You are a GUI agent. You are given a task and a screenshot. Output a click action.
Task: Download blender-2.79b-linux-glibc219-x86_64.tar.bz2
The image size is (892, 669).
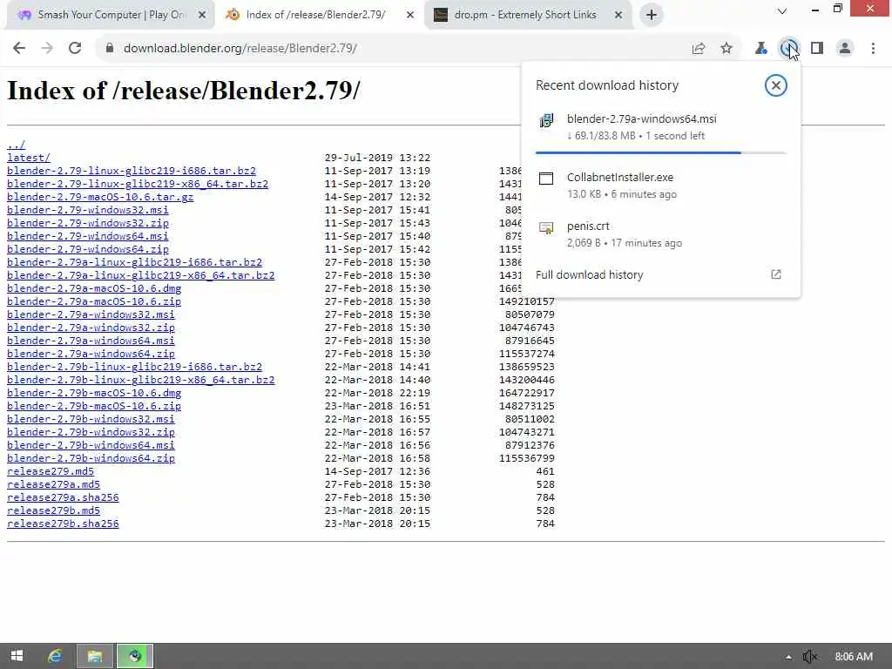[140, 380]
